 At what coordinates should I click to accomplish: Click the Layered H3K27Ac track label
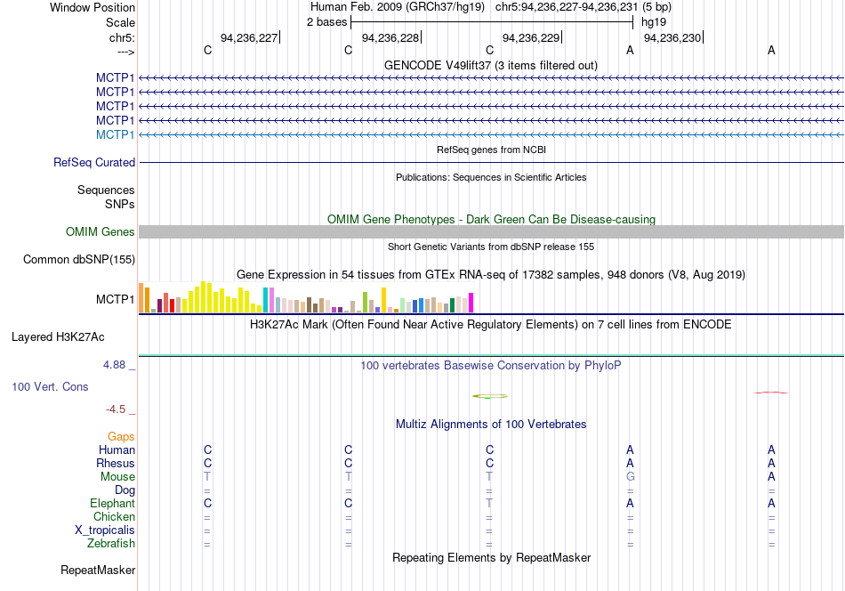click(x=58, y=337)
